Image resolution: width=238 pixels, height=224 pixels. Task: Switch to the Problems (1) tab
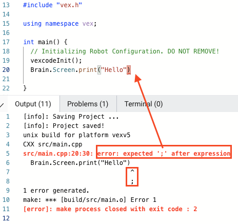coord(88,104)
